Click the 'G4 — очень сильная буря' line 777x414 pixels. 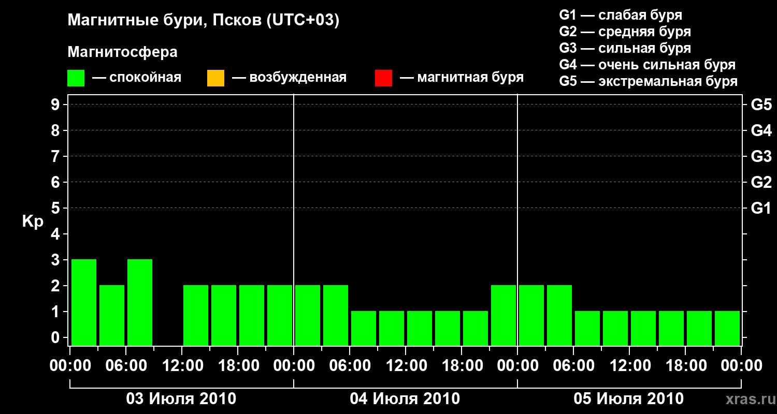pos(647,65)
